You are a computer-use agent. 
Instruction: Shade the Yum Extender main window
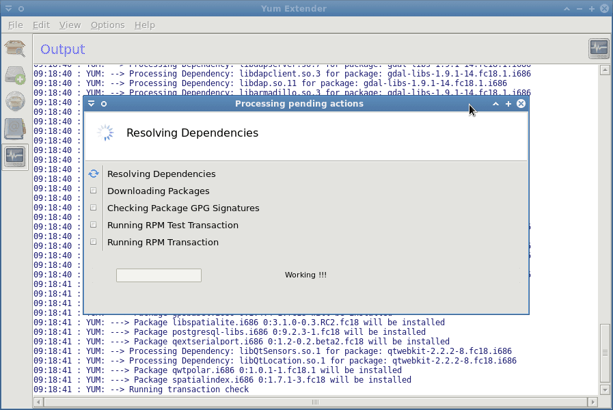click(567, 9)
